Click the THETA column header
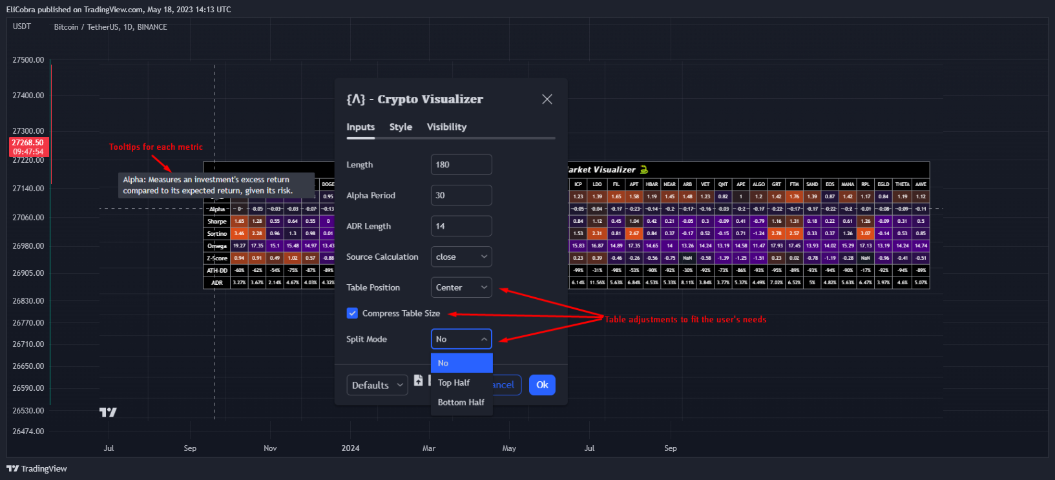This screenshot has height=480, width=1055. tap(903, 185)
